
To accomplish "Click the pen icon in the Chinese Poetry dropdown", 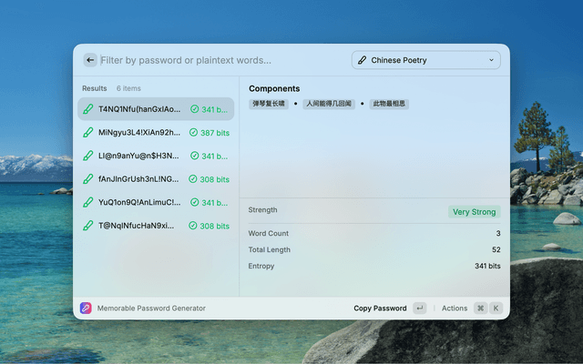I will [363, 60].
